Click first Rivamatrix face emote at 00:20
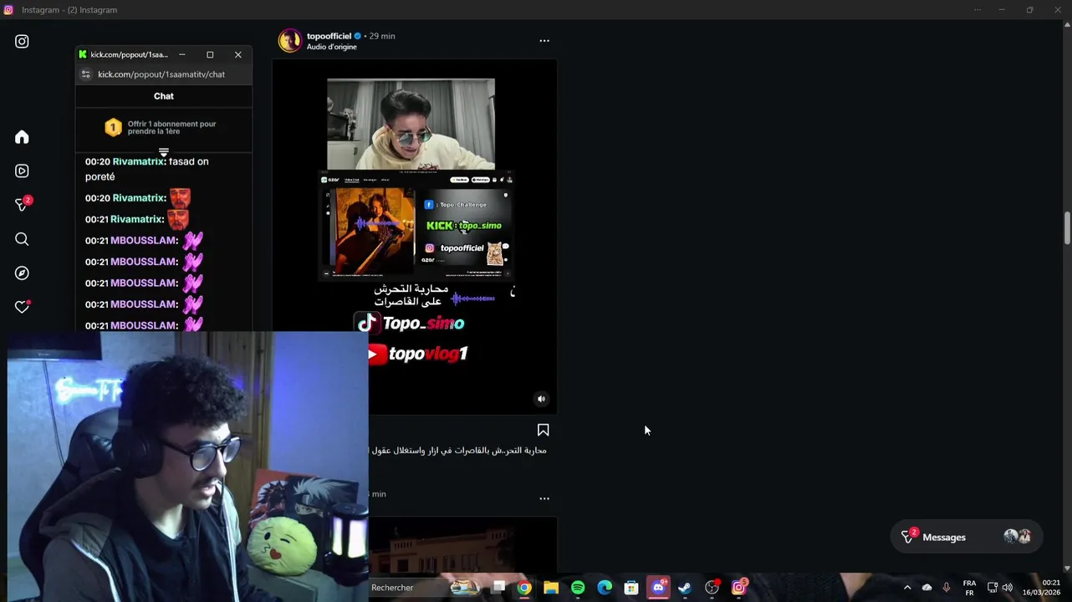 click(180, 198)
